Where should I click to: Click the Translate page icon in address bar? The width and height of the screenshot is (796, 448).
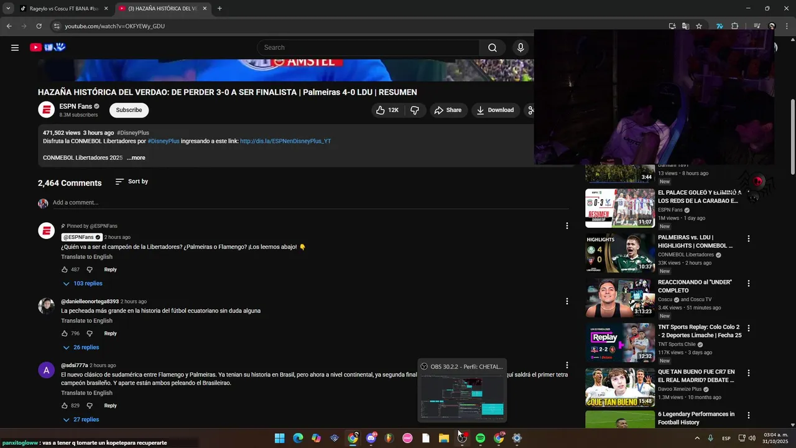pos(685,26)
